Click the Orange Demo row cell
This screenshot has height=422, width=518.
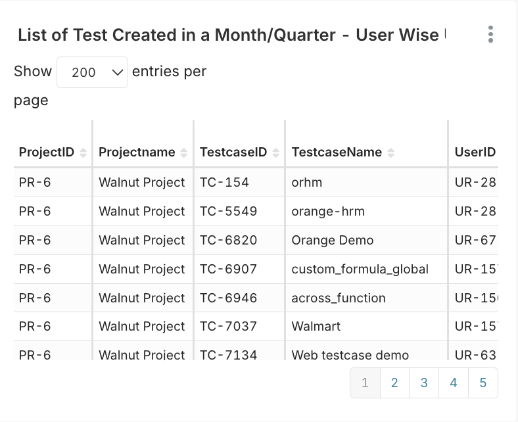[x=333, y=240]
